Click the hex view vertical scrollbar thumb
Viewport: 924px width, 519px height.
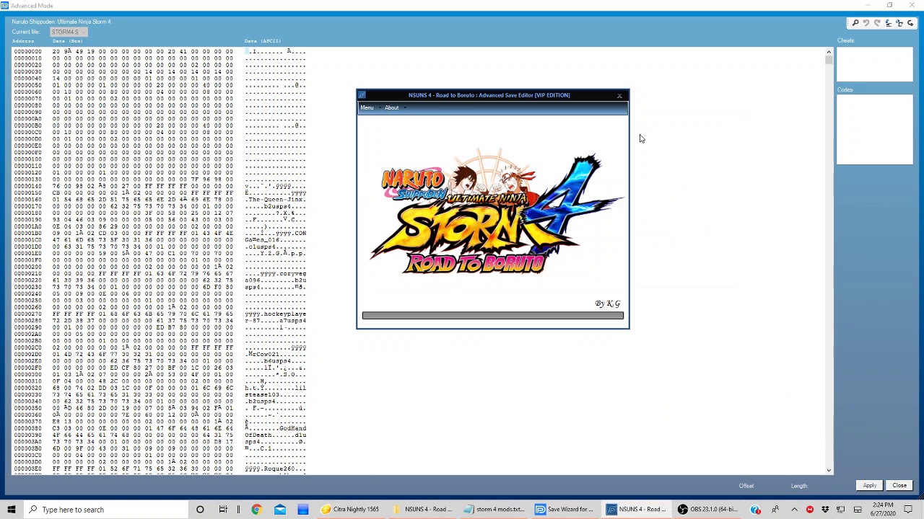(829, 61)
